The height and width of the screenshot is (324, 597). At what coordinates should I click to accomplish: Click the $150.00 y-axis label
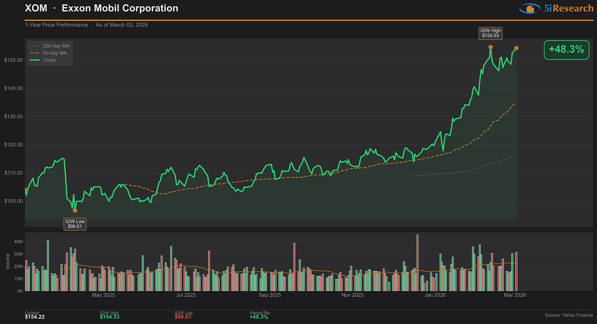click(13, 60)
